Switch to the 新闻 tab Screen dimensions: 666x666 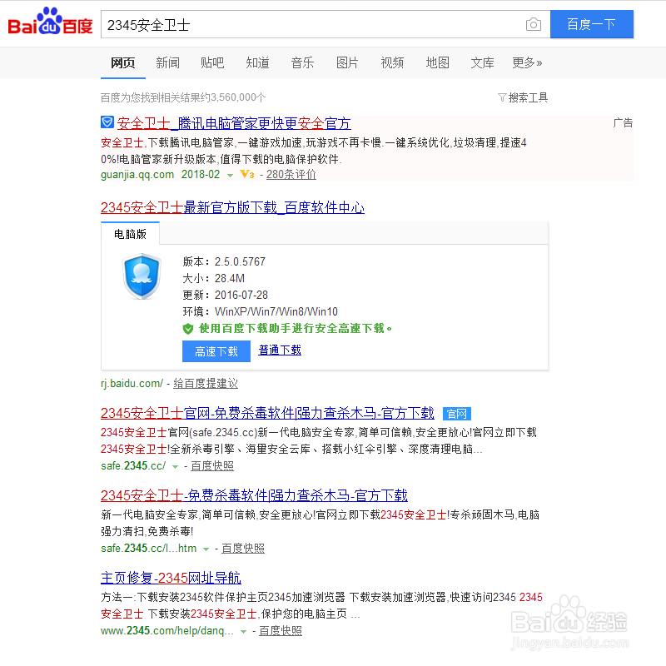[168, 63]
